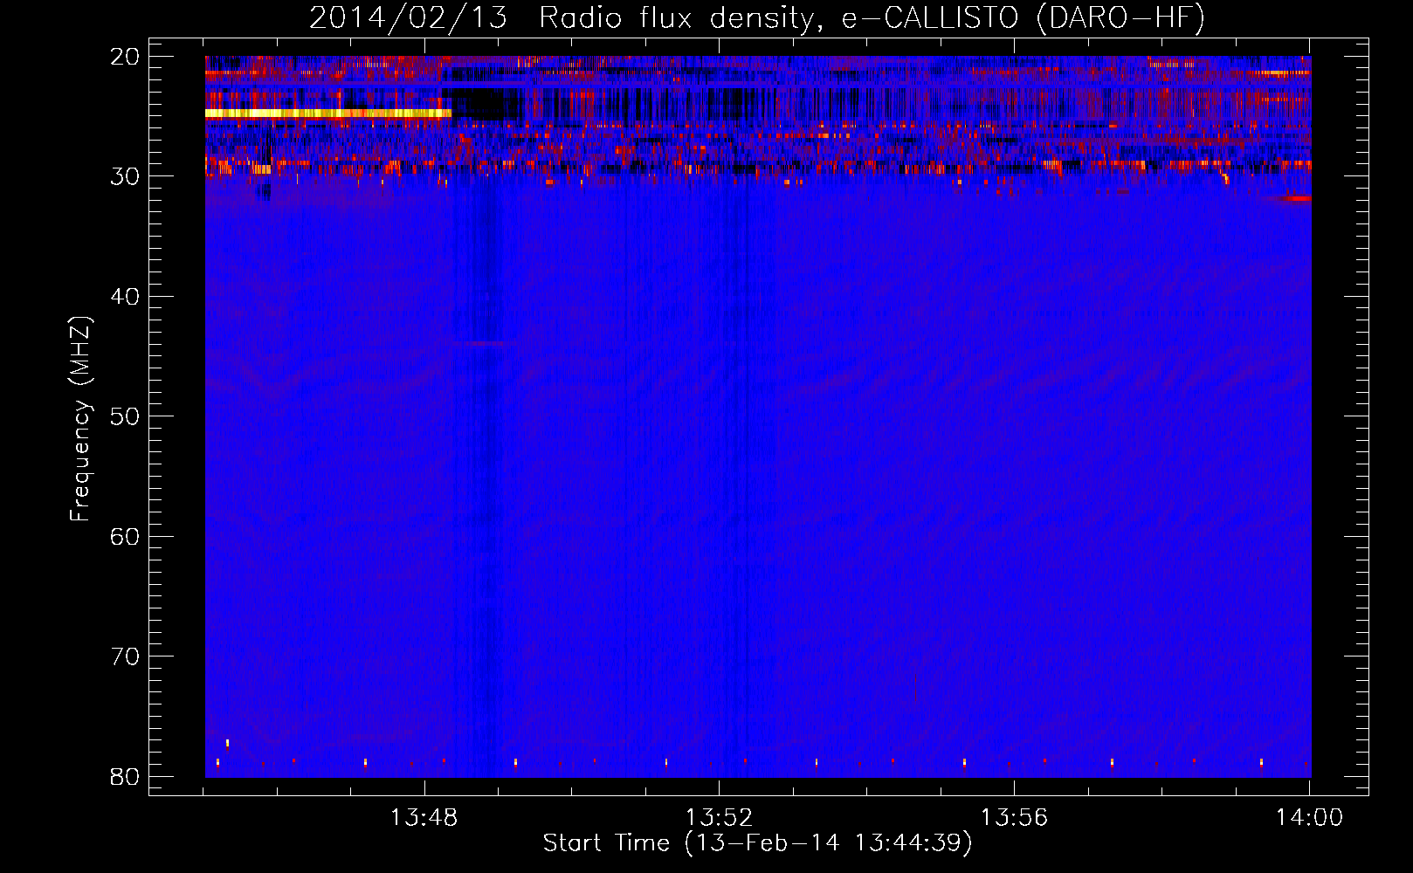
Task: Click the red streak near 32 MHz at right edge
Action: click(x=1291, y=198)
